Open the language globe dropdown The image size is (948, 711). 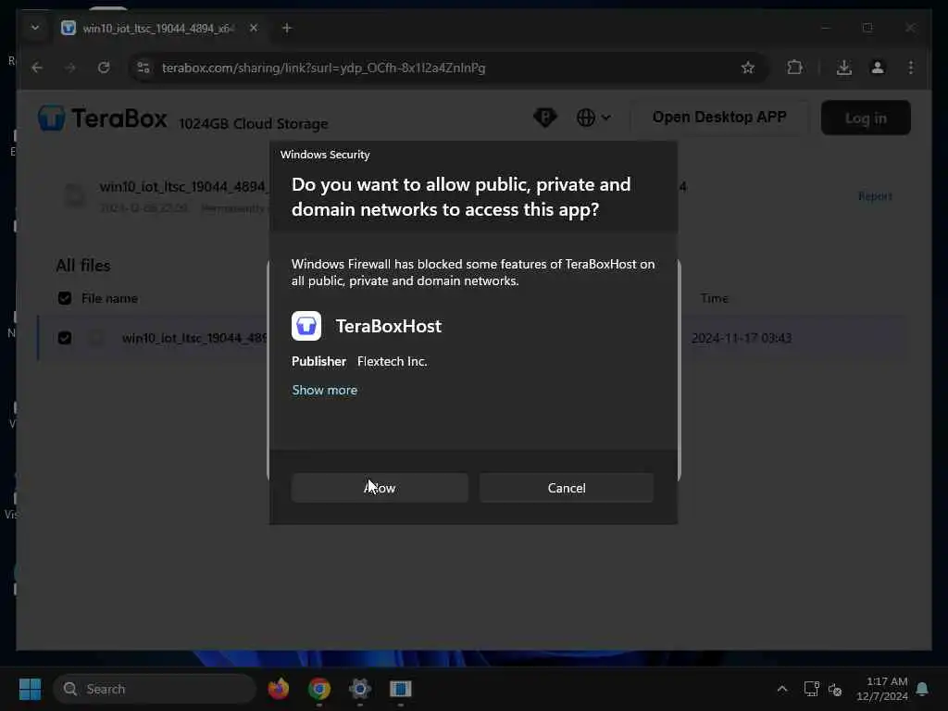tap(593, 118)
